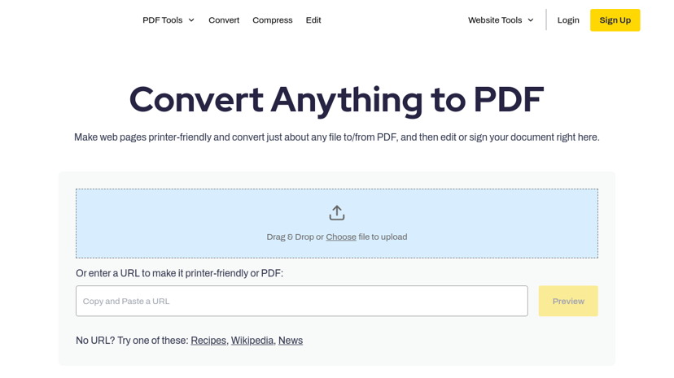
Task: Click the Login link
Action: [x=568, y=20]
